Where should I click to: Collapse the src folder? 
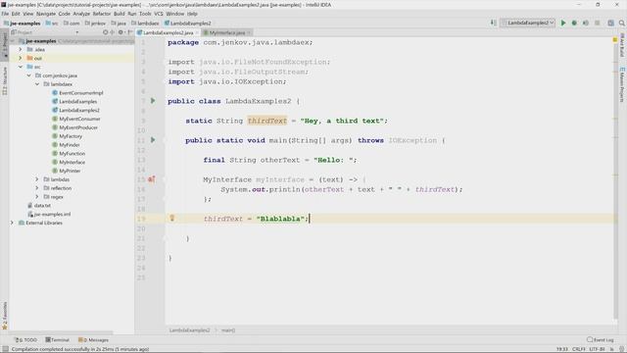[21, 67]
